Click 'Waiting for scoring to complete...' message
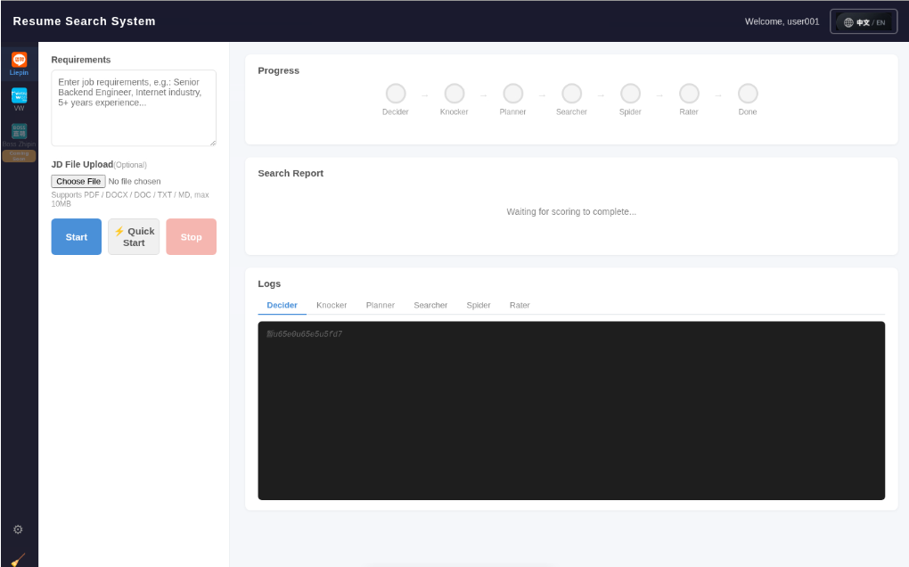Image resolution: width=909 pixels, height=567 pixels. click(x=571, y=211)
